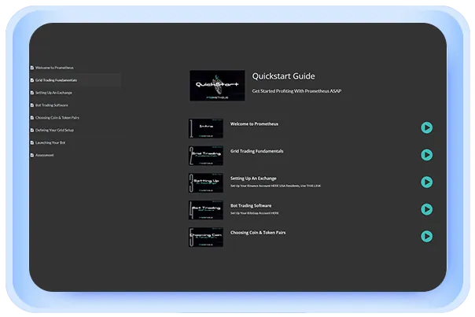Click the document icon beside Bot Trading Software

pyautogui.click(x=32, y=105)
